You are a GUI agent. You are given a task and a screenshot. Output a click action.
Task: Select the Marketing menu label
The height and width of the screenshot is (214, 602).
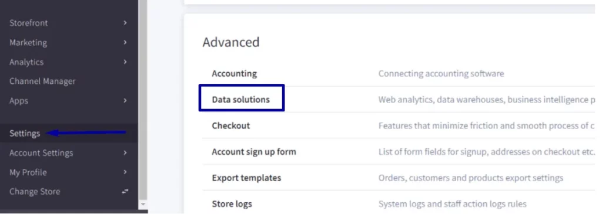(28, 42)
